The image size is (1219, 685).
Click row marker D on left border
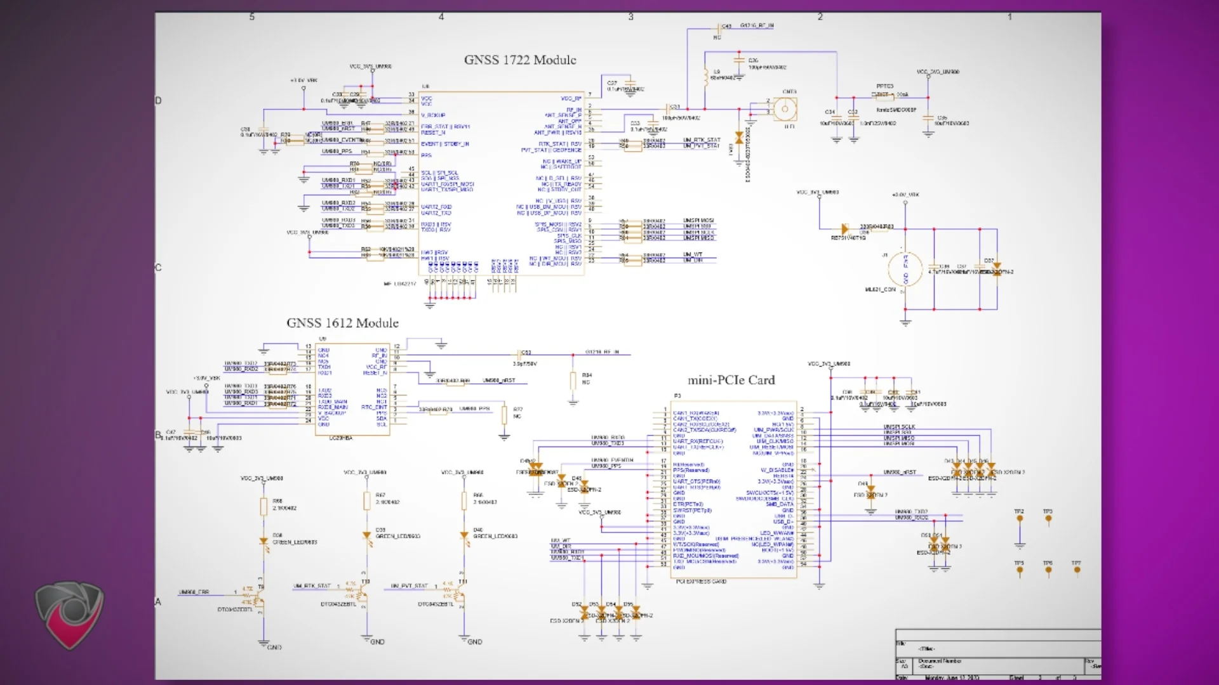tap(158, 100)
